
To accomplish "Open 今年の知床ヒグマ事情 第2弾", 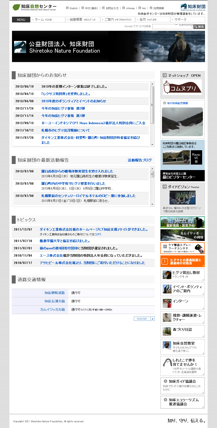I will 63,108.
